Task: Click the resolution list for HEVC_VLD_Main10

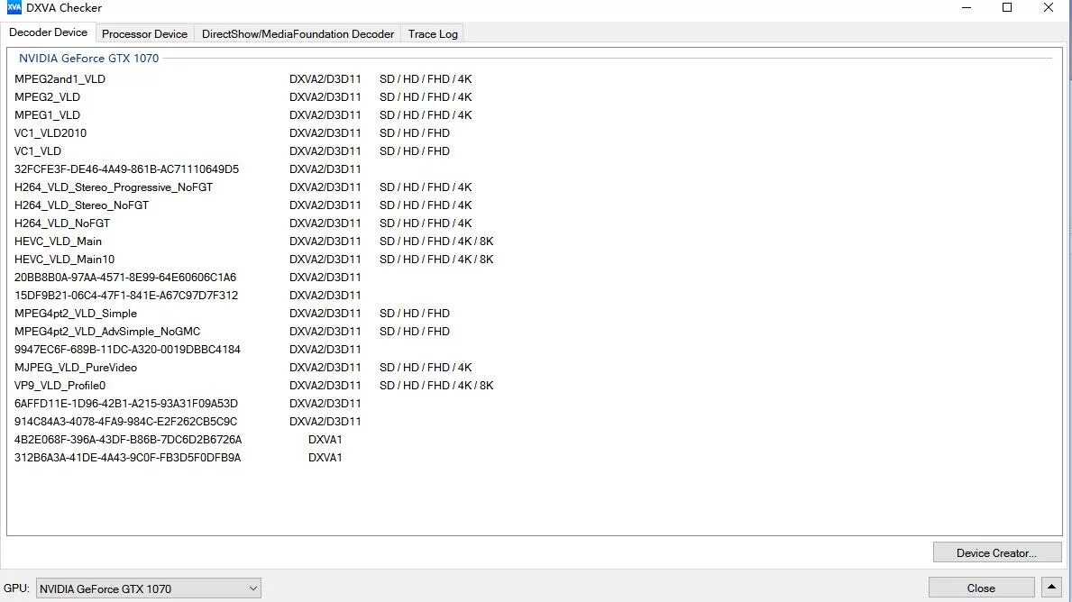Action: [436, 260]
